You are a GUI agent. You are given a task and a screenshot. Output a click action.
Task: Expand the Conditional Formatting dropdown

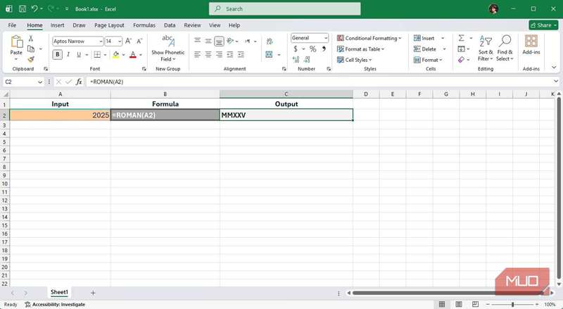coord(369,38)
